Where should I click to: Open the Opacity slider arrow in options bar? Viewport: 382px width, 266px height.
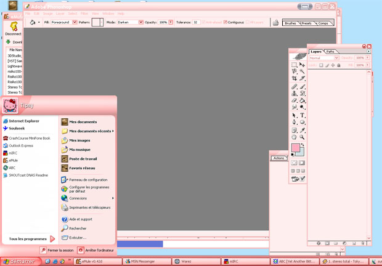[x=171, y=22]
